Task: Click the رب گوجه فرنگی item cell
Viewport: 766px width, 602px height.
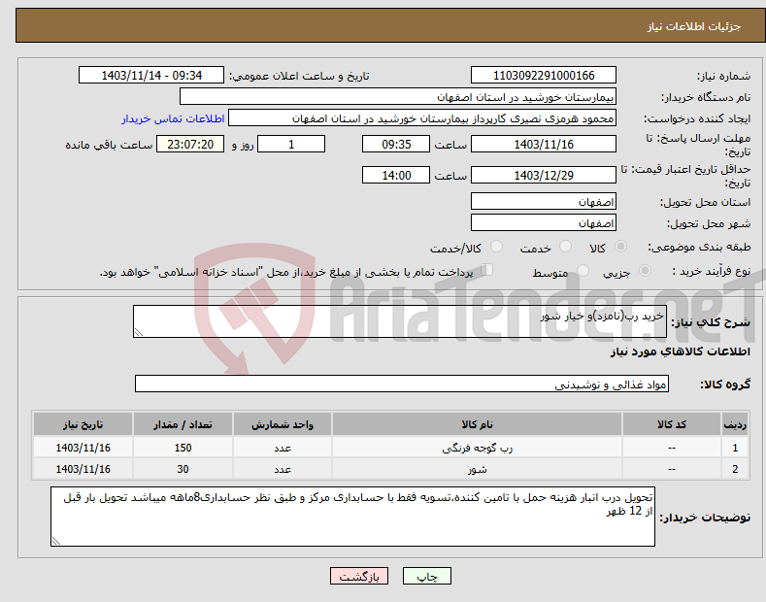Action: (477, 447)
